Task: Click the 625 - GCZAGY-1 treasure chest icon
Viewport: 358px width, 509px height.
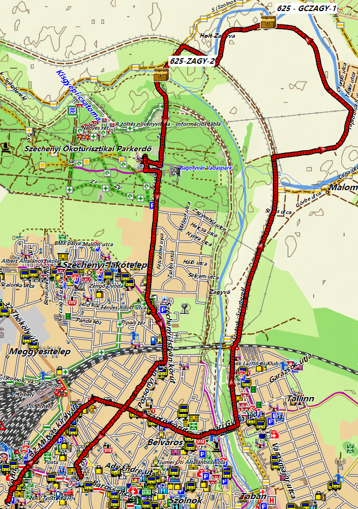Action: tap(268, 22)
